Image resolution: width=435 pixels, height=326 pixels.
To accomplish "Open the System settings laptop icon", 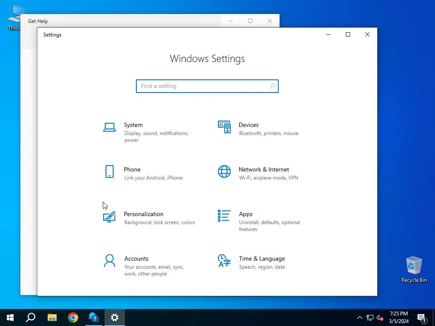I will 110,127.
